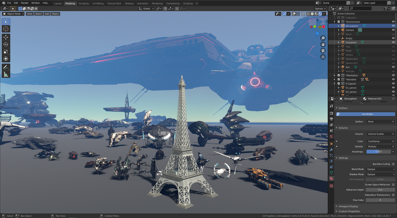Open the Options dropdown in the viewport header

coord(320,9)
